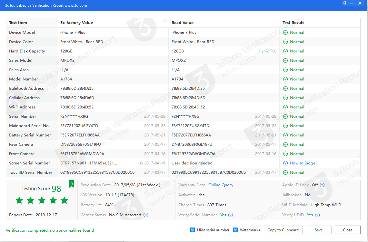
Task: Click question icon beside How to judge
Action: 285,163
